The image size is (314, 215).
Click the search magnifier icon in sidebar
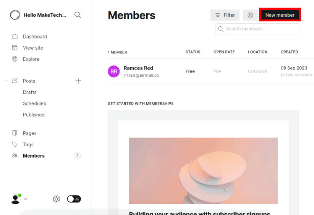click(x=78, y=15)
